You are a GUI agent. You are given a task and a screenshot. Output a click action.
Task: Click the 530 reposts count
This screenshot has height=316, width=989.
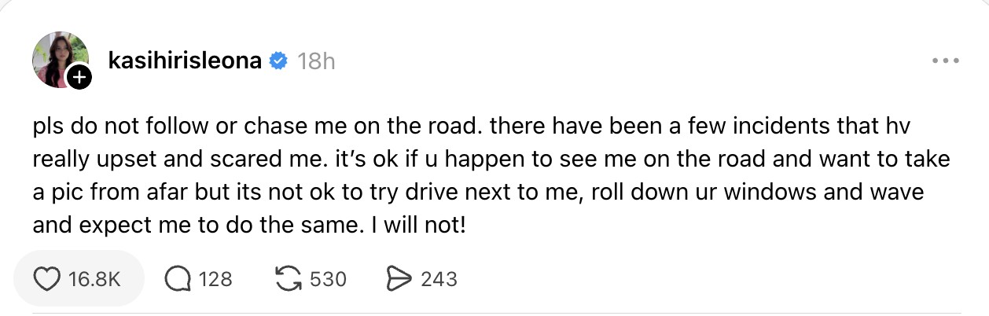point(329,278)
